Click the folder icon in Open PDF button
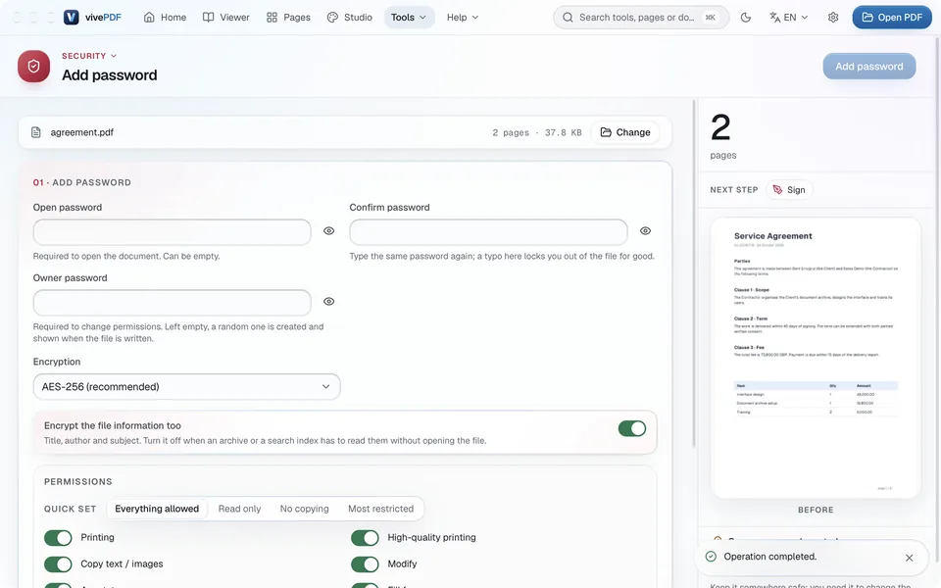The width and height of the screenshot is (941, 588). coord(867,18)
